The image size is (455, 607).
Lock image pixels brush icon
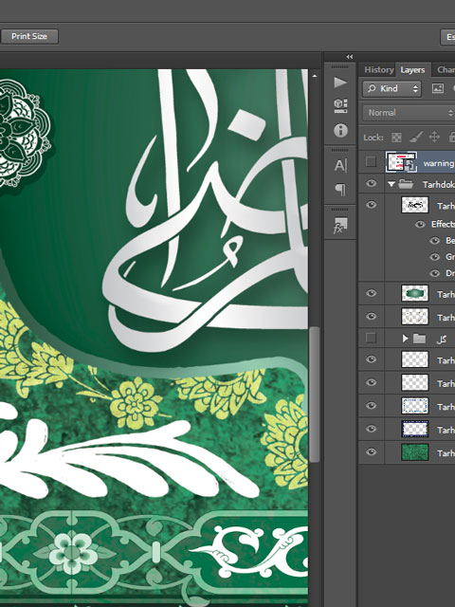pos(415,137)
